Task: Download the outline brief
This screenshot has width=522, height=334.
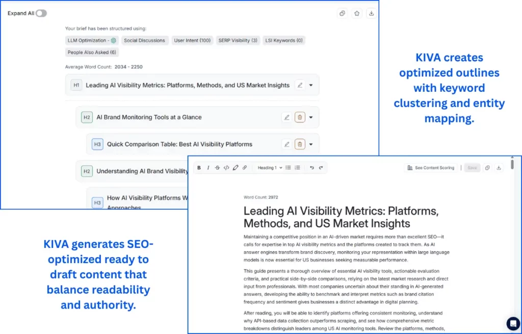Action: pos(371,13)
